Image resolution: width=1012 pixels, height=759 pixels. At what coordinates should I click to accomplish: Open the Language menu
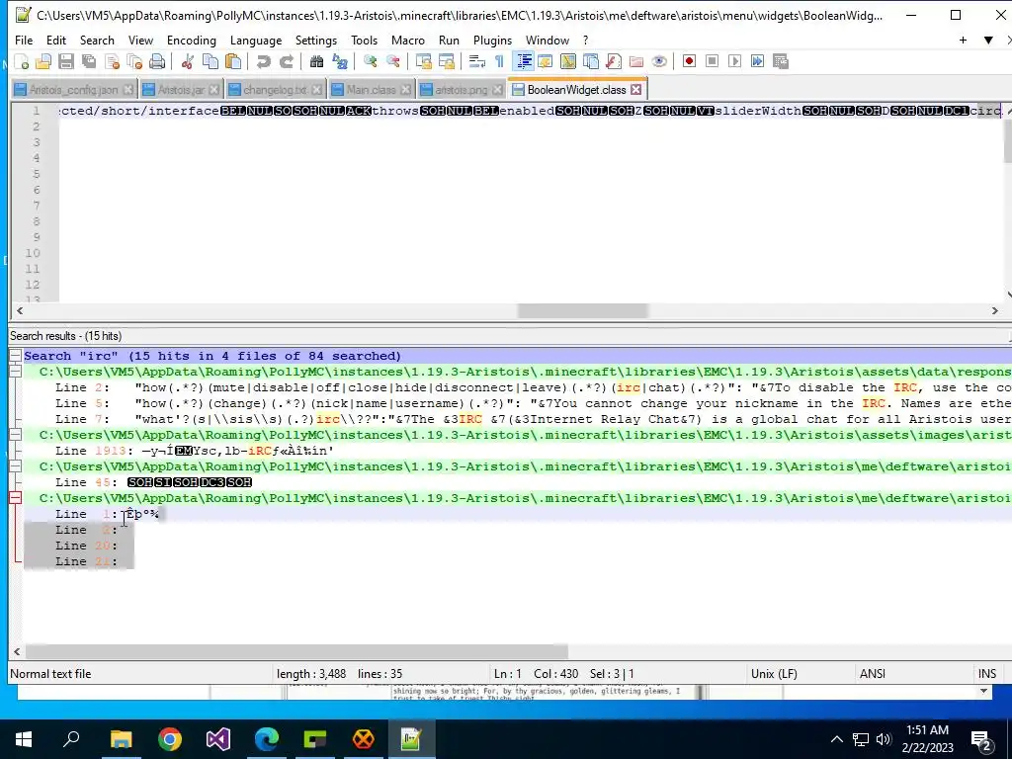[256, 40]
